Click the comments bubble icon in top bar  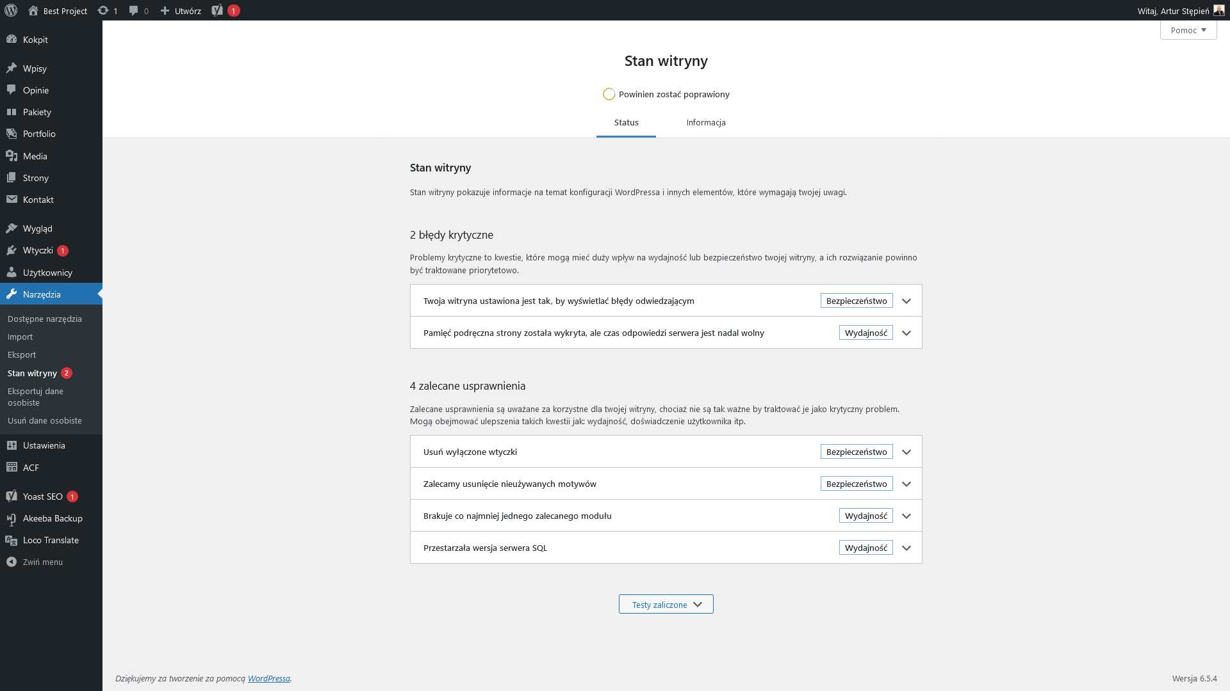click(x=133, y=10)
